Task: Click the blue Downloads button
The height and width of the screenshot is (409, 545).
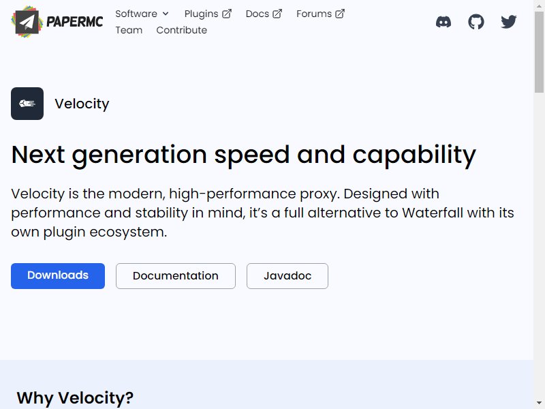Action: (58, 276)
